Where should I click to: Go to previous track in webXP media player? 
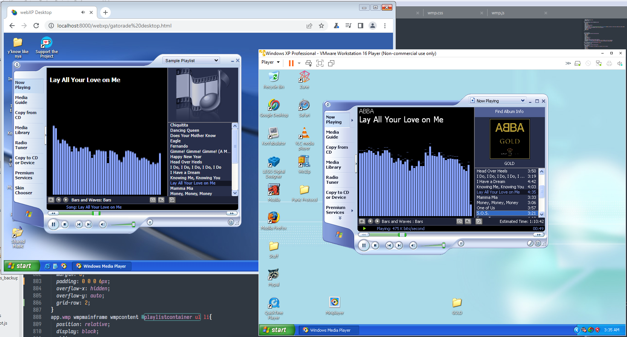pyautogui.click(x=79, y=224)
